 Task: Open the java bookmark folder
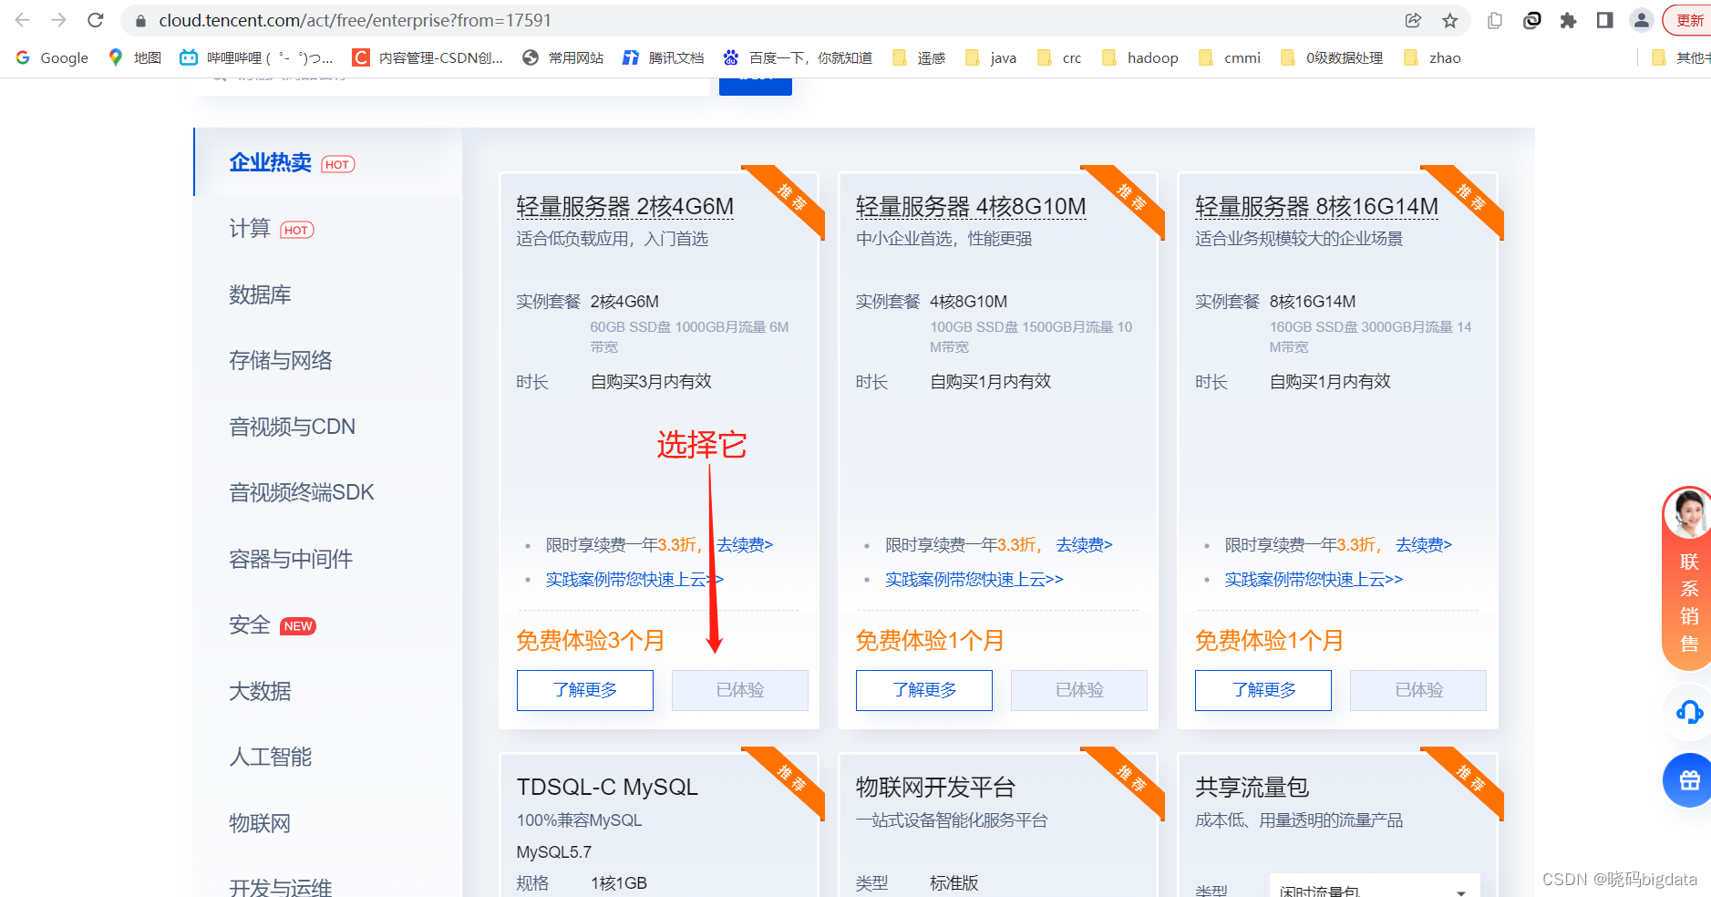(x=991, y=57)
